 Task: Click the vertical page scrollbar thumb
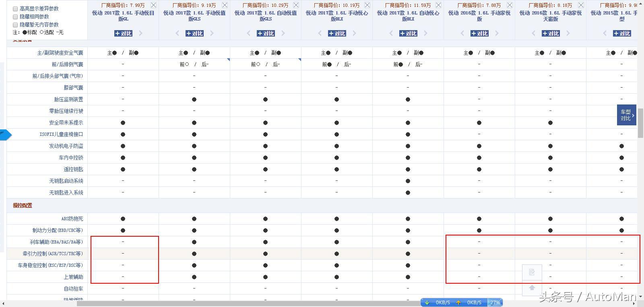[640, 124]
